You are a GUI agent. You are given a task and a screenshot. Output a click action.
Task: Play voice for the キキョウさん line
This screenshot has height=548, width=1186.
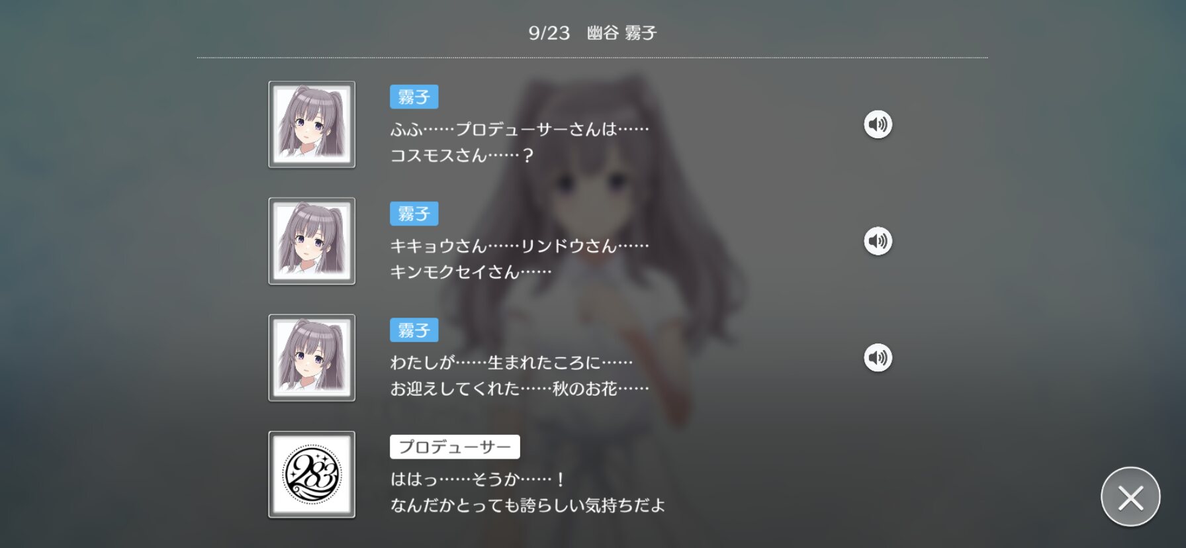pos(878,241)
